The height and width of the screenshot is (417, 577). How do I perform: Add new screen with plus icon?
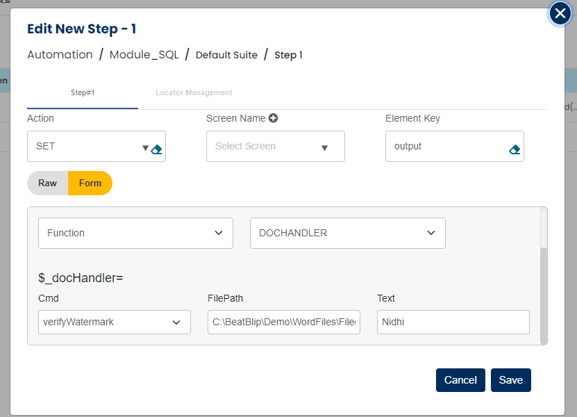point(274,118)
